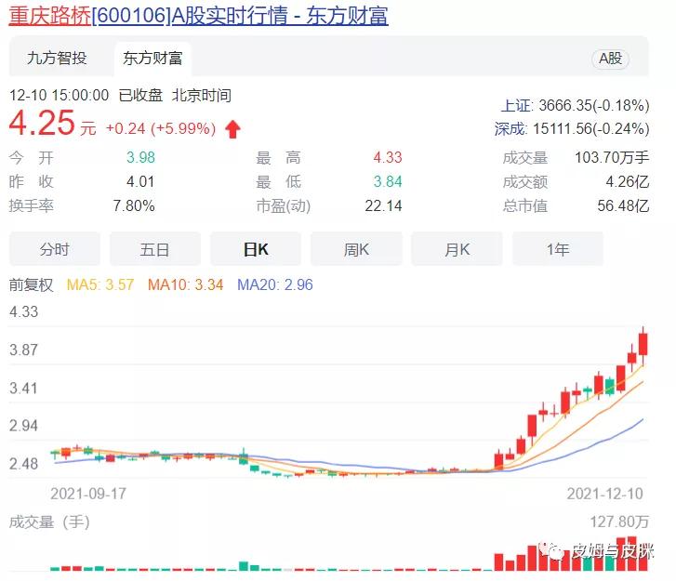Click the timestamp 12-10 15:00:00

60,95
